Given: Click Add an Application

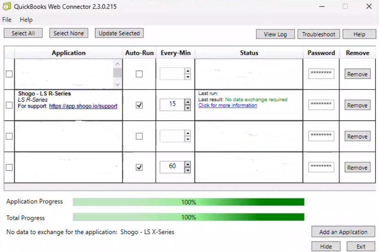Looking at the screenshot, I should [343, 232].
